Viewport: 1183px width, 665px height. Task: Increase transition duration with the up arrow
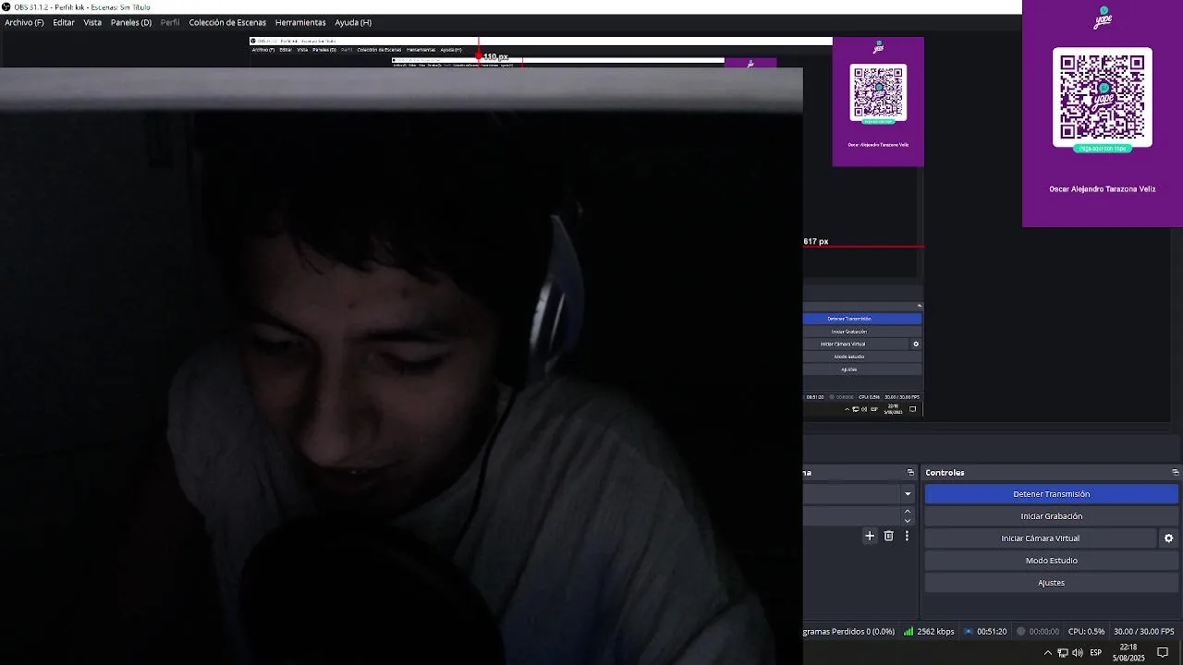pos(908,512)
